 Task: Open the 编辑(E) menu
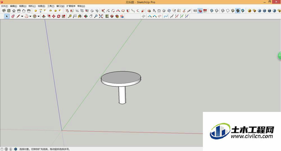coord(13,6)
